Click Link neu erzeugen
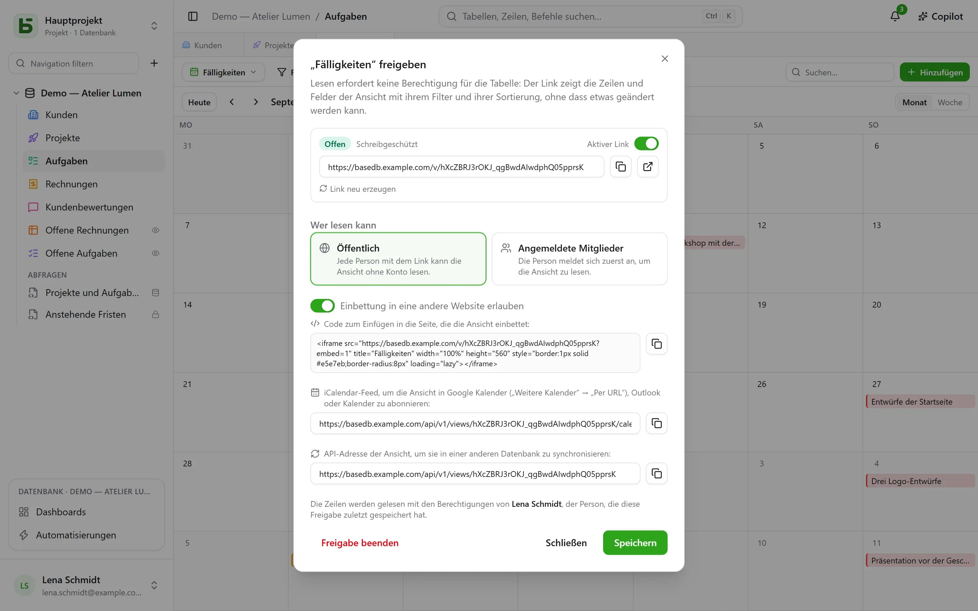 (x=358, y=189)
